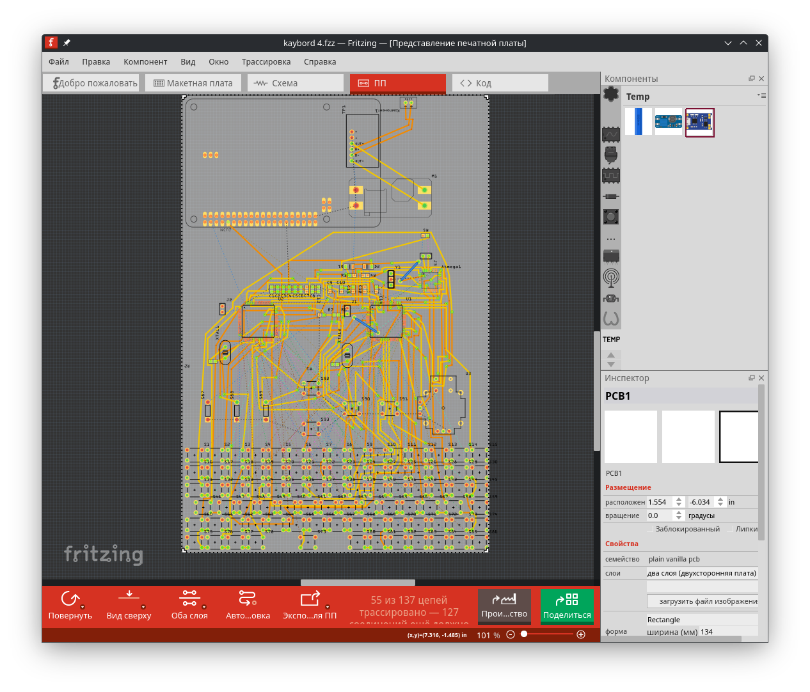The height and width of the screenshot is (692, 810).
Task: Click the zoom slider track
Action: (550, 634)
